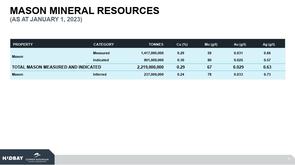295x165 pixels.
Task: Click the Hudbay logo in the footer
Action: click(x=13, y=159)
